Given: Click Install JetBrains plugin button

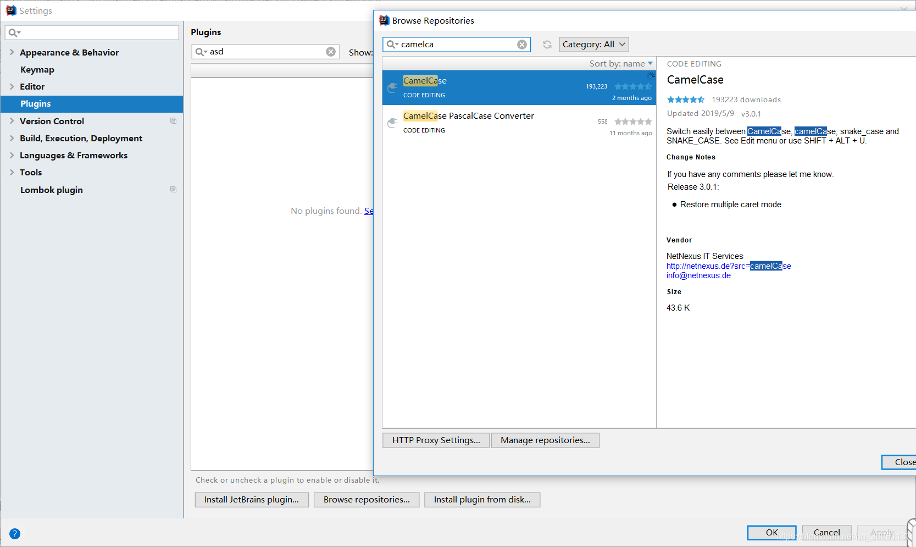Looking at the screenshot, I should tap(252, 500).
